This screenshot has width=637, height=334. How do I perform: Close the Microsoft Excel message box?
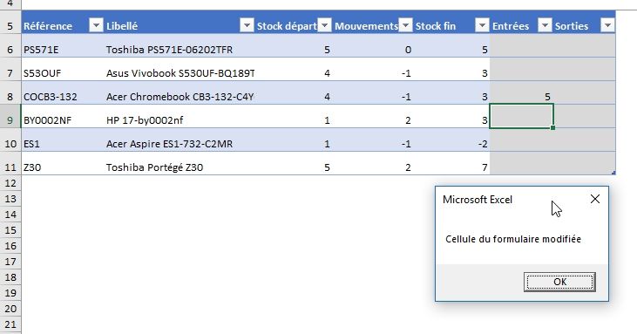[595, 199]
